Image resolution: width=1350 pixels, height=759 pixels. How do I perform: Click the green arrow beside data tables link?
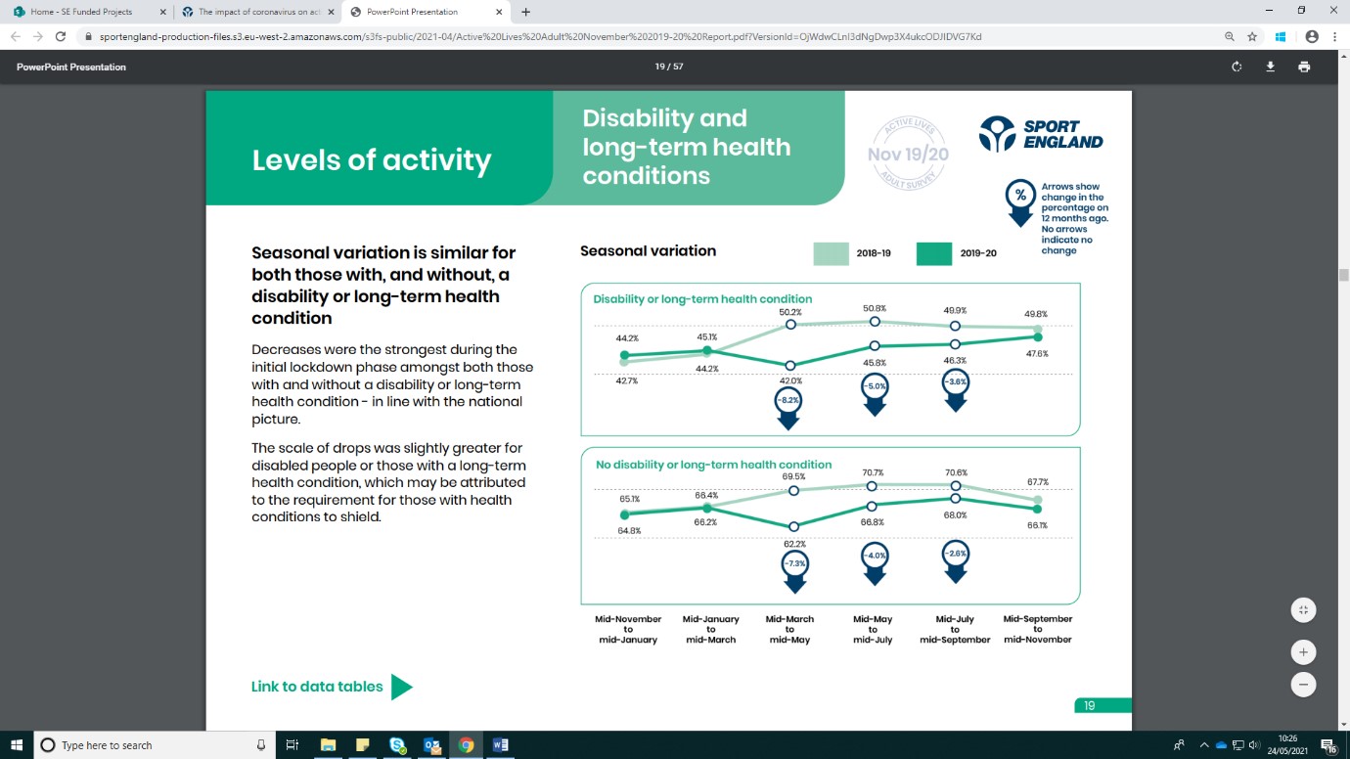401,687
